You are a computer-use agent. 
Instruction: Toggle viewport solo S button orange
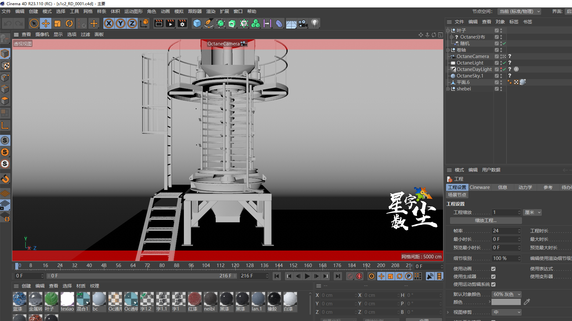pyautogui.click(x=5, y=152)
